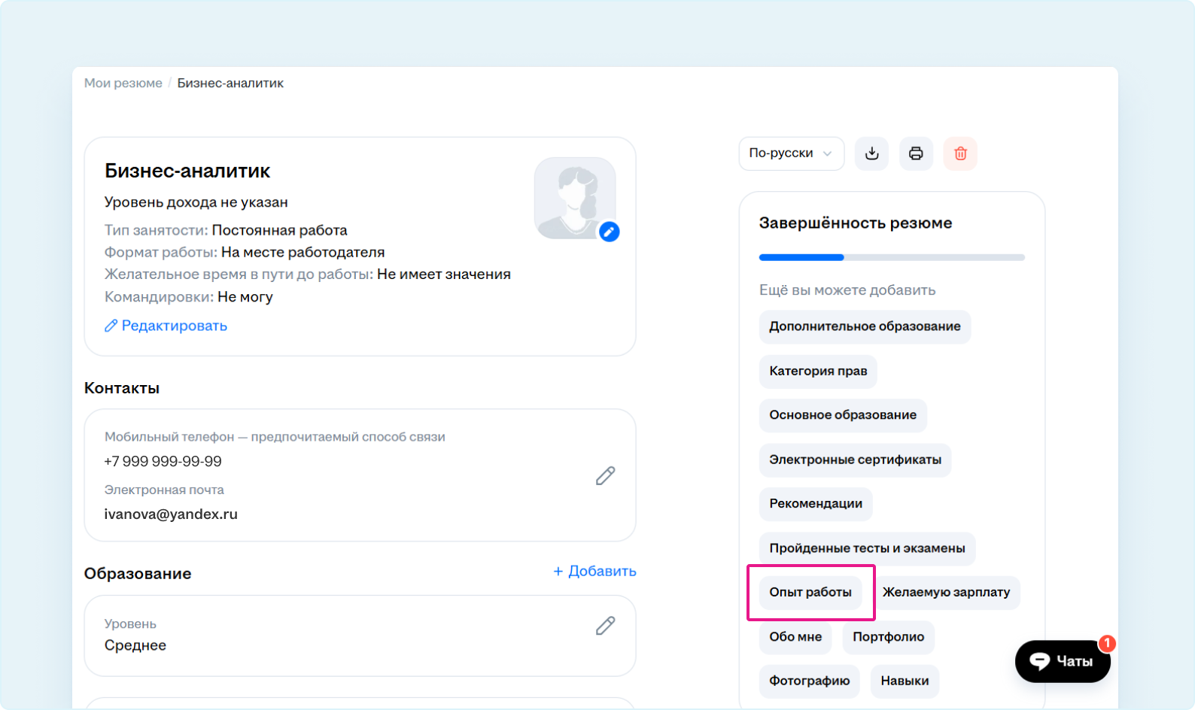Go to Мои резюме breadcrumb

pos(123,83)
